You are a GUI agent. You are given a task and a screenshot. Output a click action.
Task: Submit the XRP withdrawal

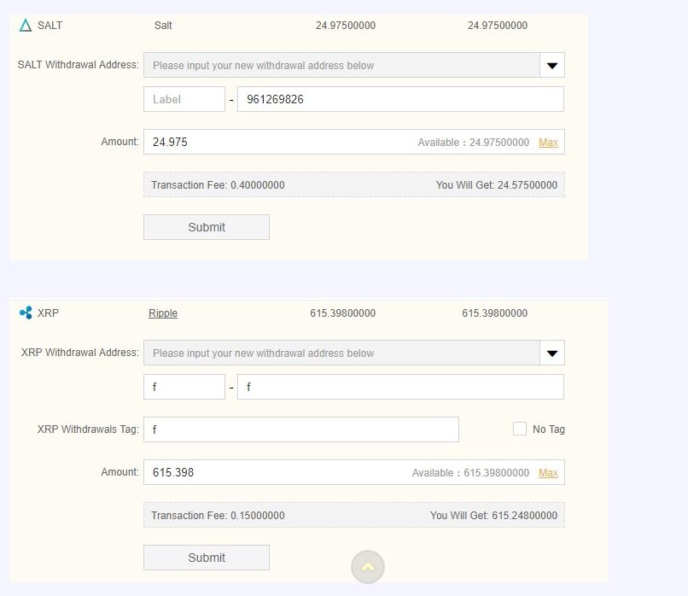click(207, 558)
